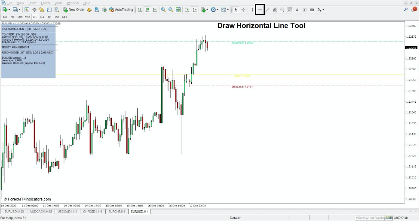This screenshot has height=221, width=420.
Task: Select the Draw Horizontal Line tool
Action: point(260,9)
